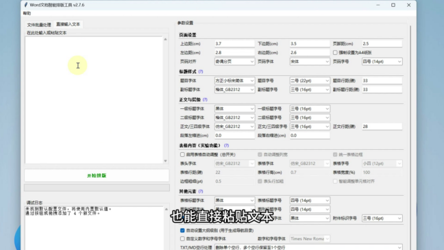Image resolution: width=444 pixels, height=250 pixels.
Task: Open the 副标题字体 dropdown
Action: click(x=234, y=90)
